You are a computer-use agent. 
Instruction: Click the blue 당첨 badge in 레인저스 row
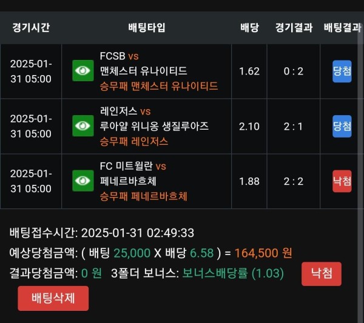tap(342, 126)
